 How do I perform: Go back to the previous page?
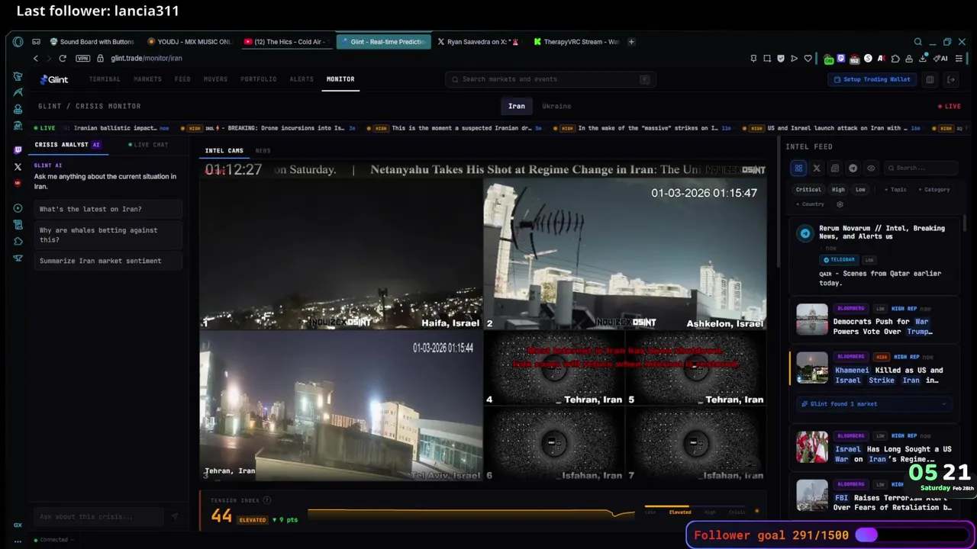[x=35, y=58]
